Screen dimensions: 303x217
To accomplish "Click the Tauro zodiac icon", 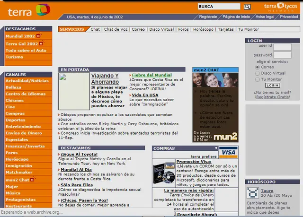I will point(252,193).
